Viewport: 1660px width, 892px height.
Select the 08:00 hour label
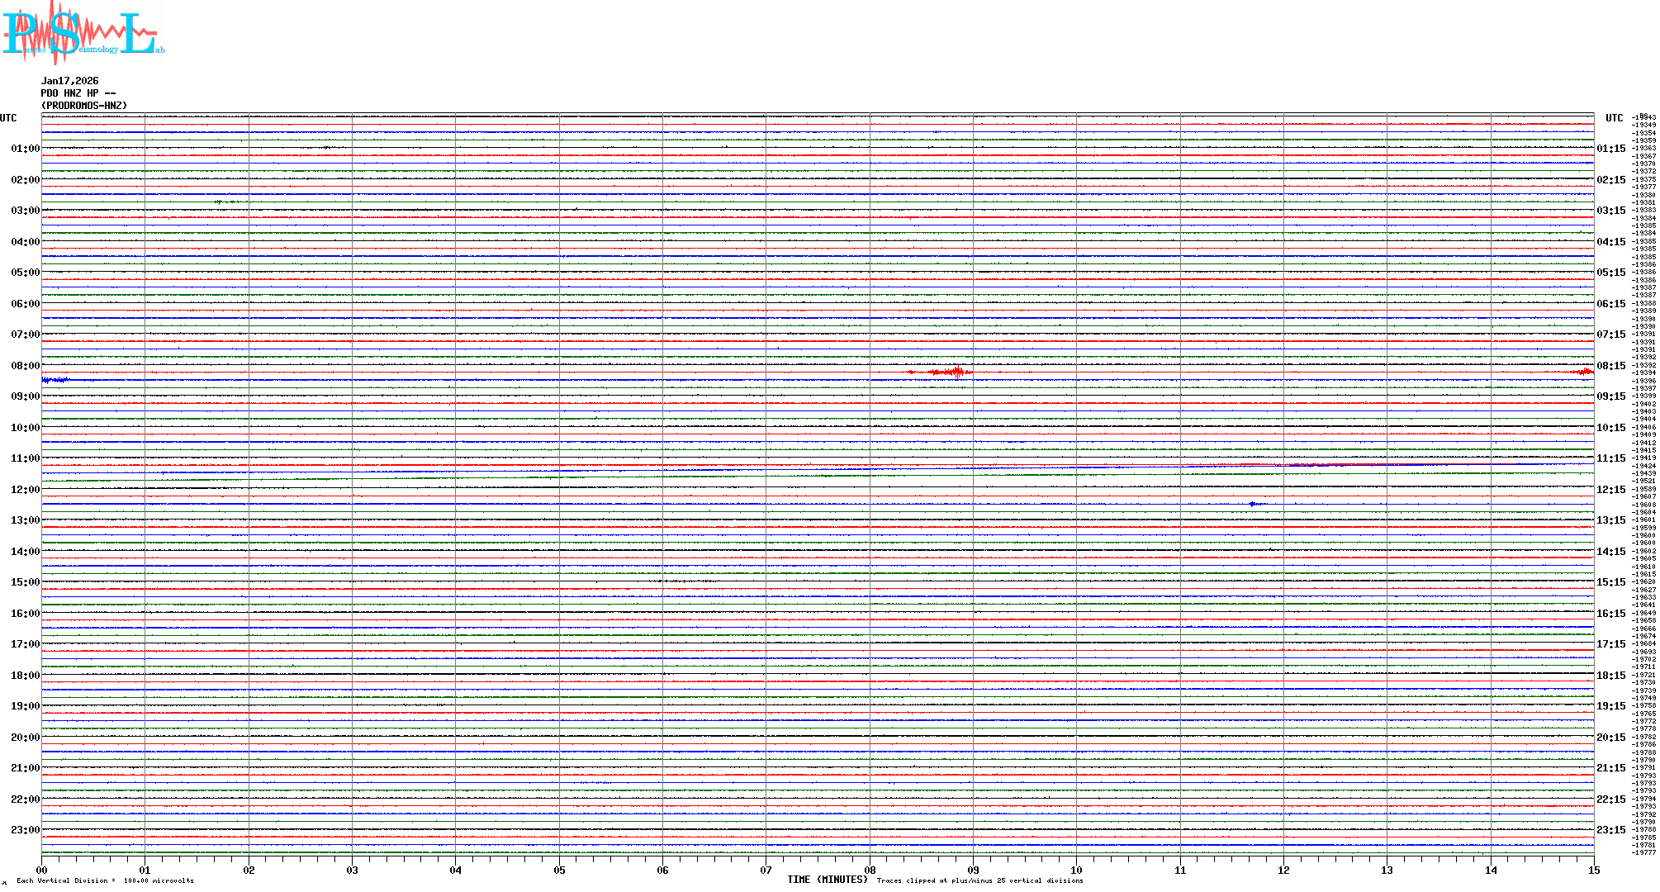coord(25,366)
